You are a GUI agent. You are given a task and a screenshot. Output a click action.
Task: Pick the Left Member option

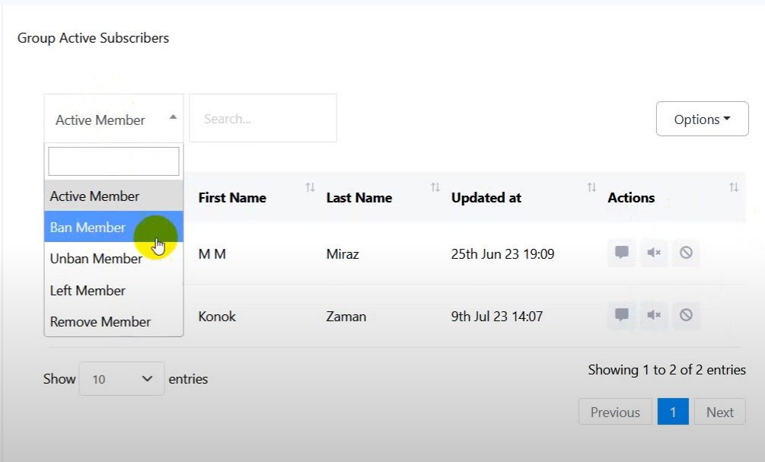[x=88, y=290]
